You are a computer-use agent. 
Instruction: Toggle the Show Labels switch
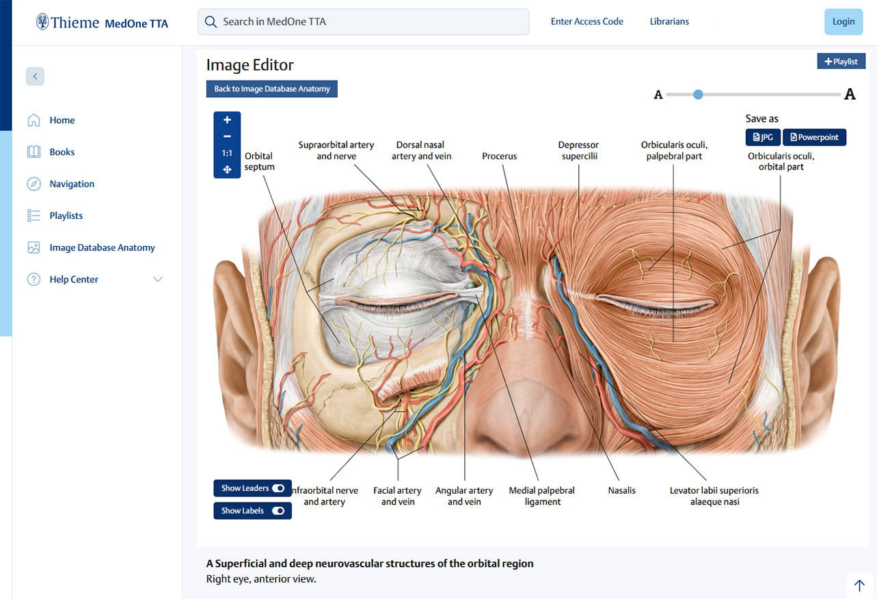278,511
